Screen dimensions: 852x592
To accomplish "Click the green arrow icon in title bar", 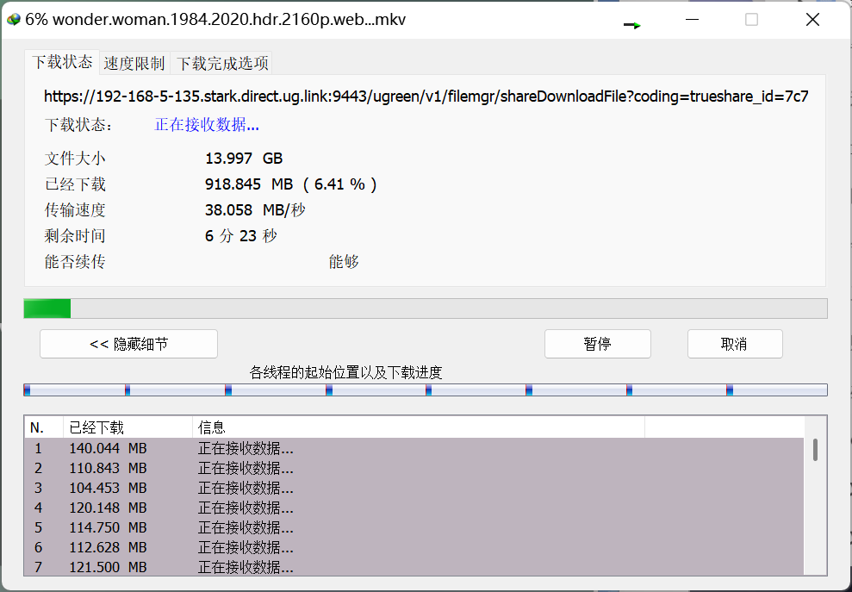I will click(632, 25).
